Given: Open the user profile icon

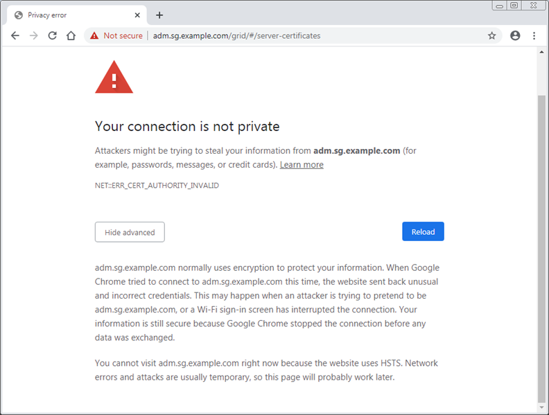Looking at the screenshot, I should pyautogui.click(x=515, y=36).
